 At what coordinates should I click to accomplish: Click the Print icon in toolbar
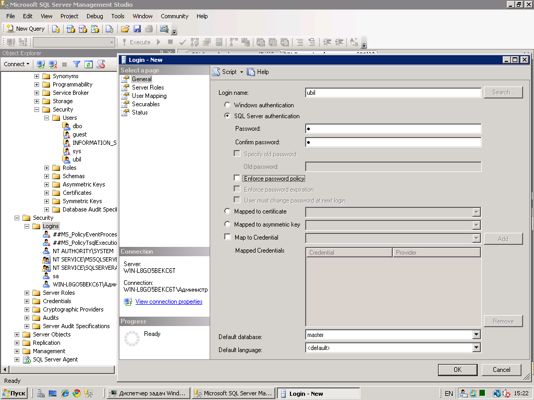149,29
